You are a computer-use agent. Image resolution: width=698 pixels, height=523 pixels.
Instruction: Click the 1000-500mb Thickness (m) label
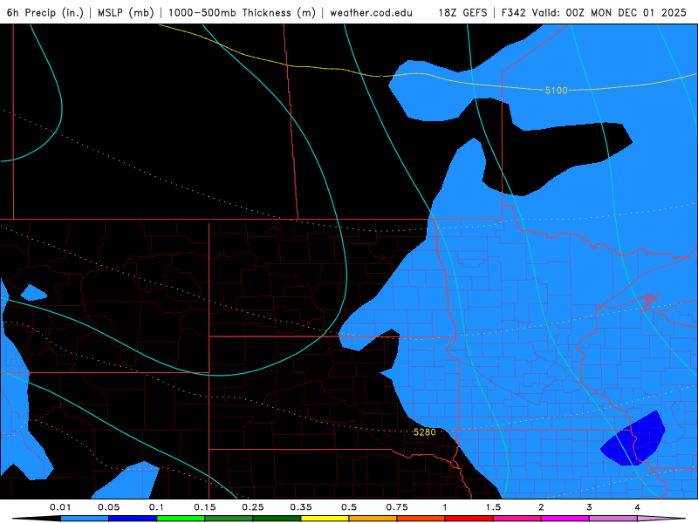point(242,12)
